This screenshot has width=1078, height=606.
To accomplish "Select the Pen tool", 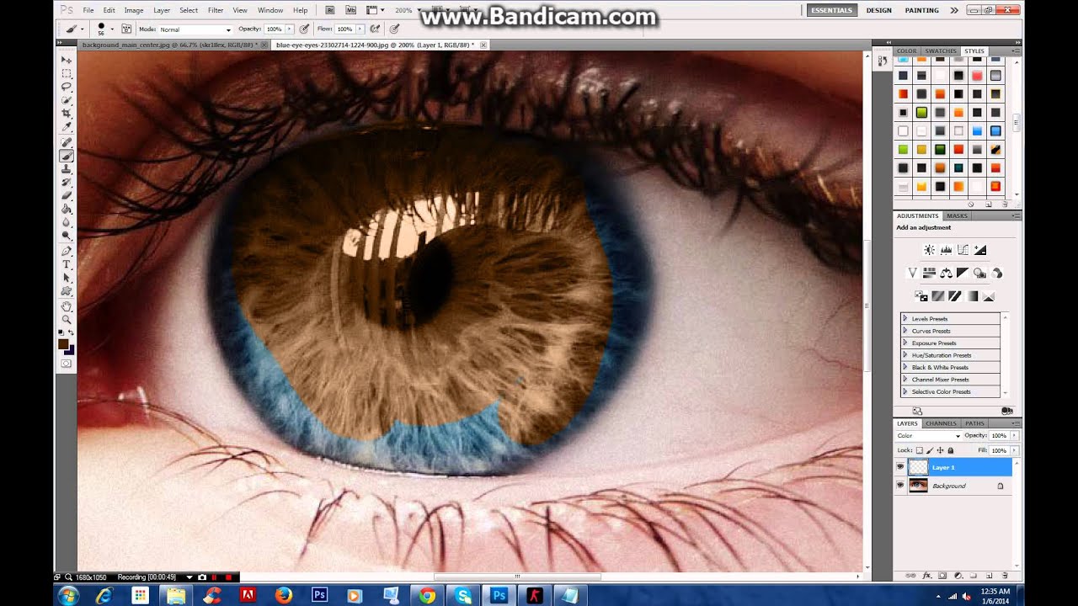I will [x=67, y=251].
